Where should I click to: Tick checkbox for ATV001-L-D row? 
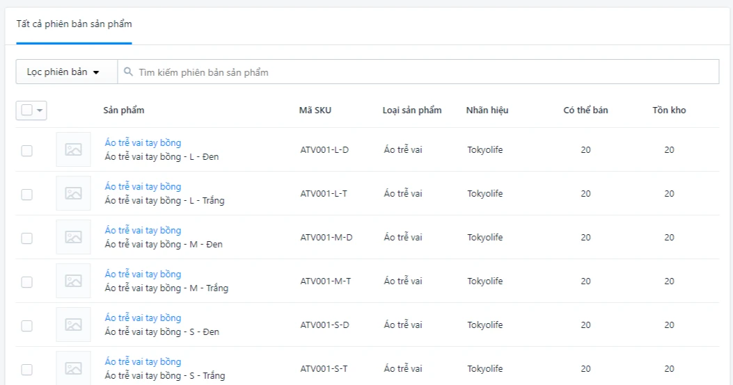pos(26,150)
